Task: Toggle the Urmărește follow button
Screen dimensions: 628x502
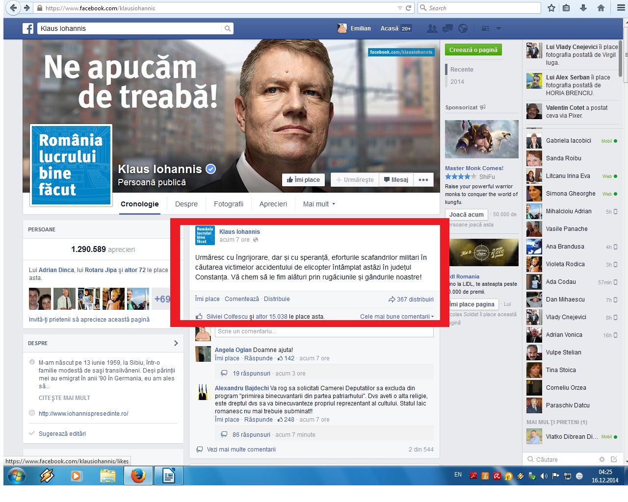Action: [x=355, y=180]
